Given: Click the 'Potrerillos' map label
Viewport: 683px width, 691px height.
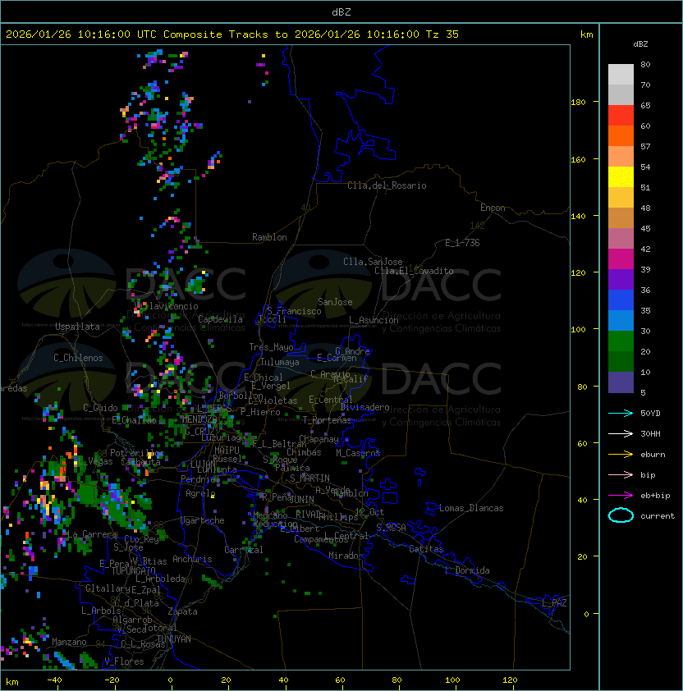Looking at the screenshot, I should tap(137, 453).
